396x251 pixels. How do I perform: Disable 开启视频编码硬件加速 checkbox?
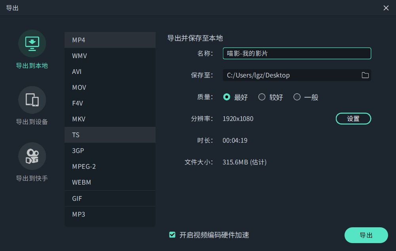(x=172, y=234)
